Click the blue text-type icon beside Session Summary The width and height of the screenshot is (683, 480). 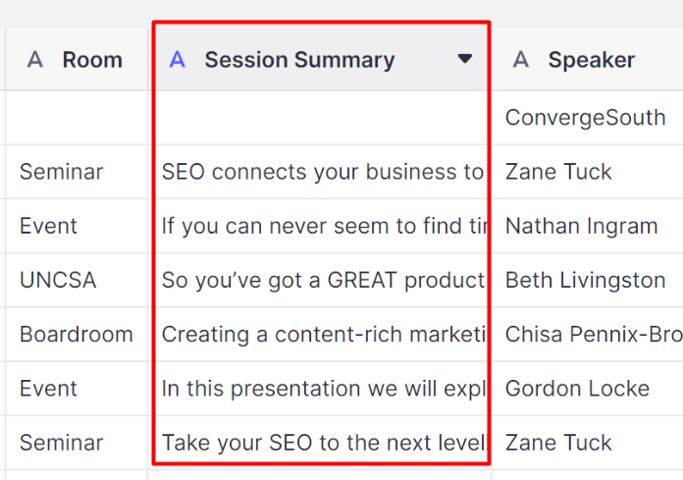pyautogui.click(x=178, y=59)
